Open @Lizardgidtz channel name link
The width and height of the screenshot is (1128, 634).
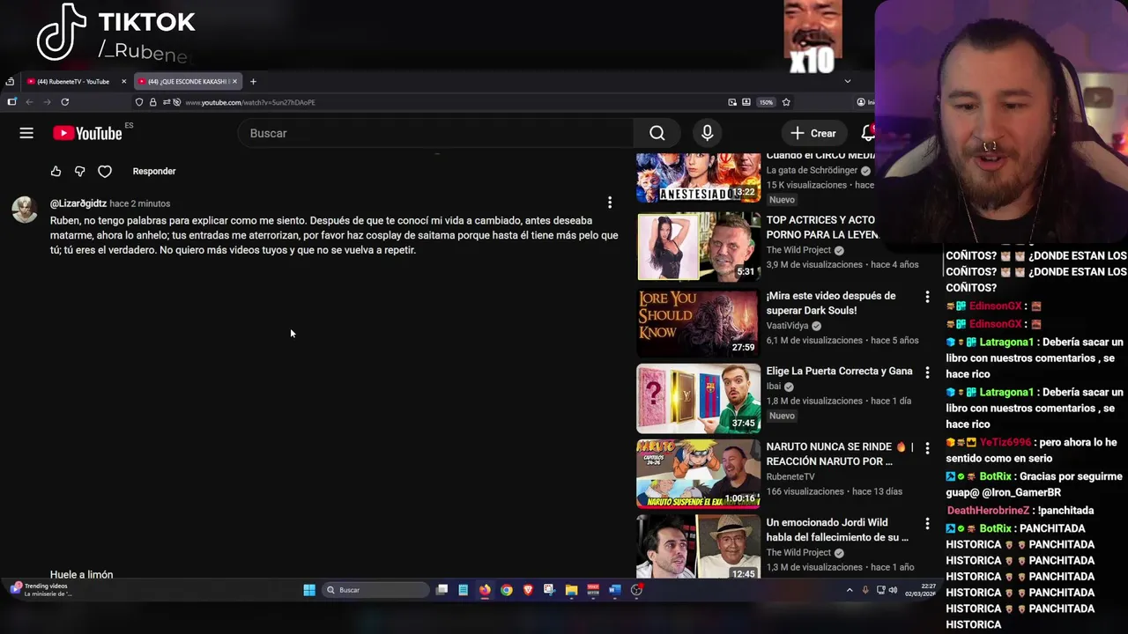pyautogui.click(x=78, y=203)
